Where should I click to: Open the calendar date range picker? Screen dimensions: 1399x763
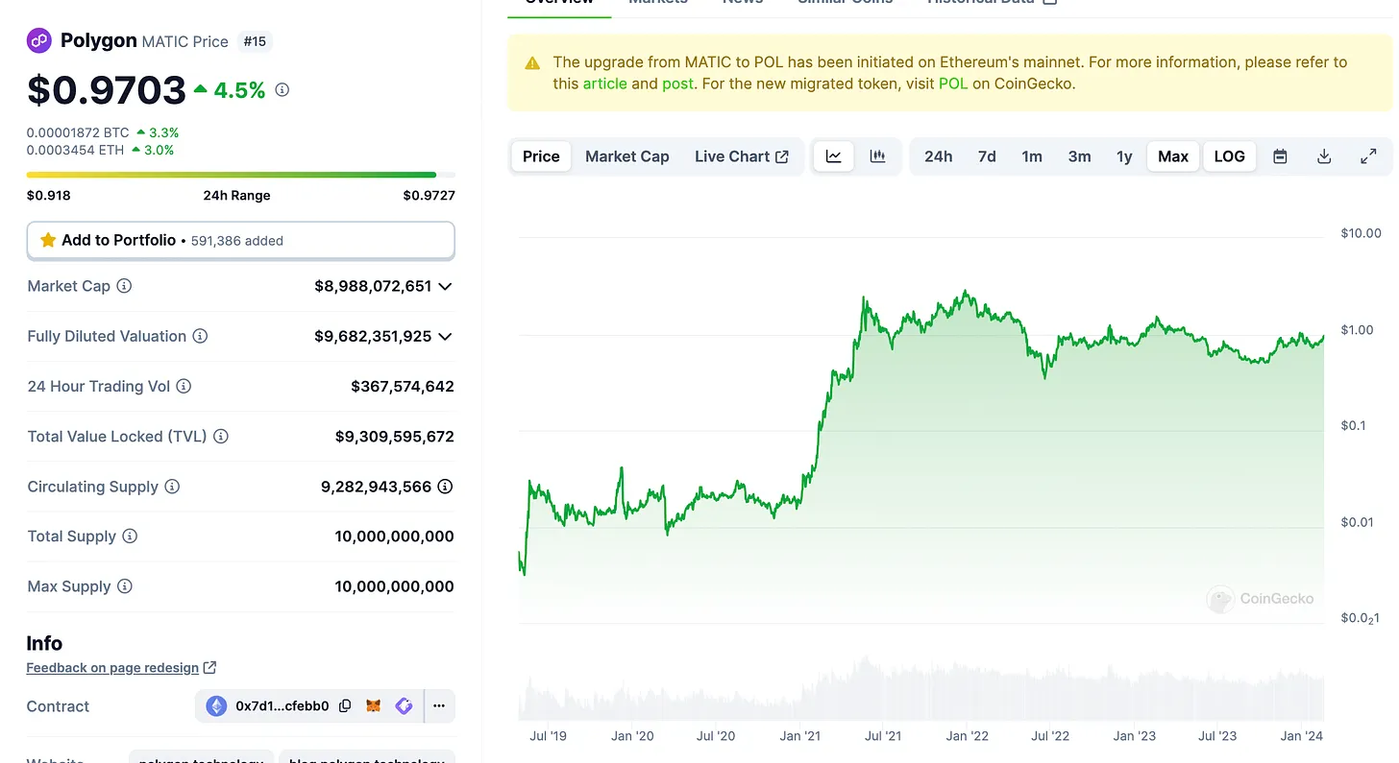pos(1280,156)
